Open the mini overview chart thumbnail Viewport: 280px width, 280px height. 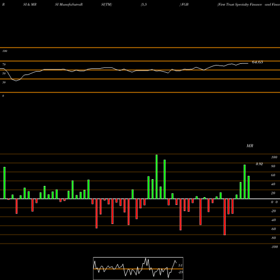tap(138, 268)
